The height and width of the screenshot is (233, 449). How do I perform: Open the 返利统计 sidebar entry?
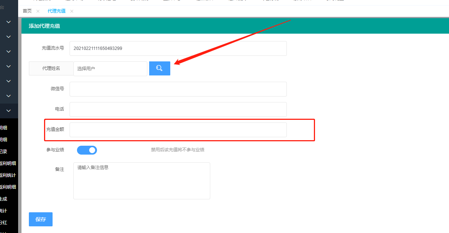click(8, 175)
